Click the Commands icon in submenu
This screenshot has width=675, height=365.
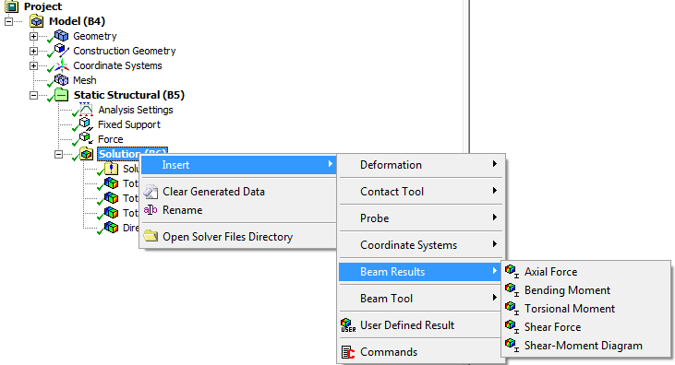(348, 352)
